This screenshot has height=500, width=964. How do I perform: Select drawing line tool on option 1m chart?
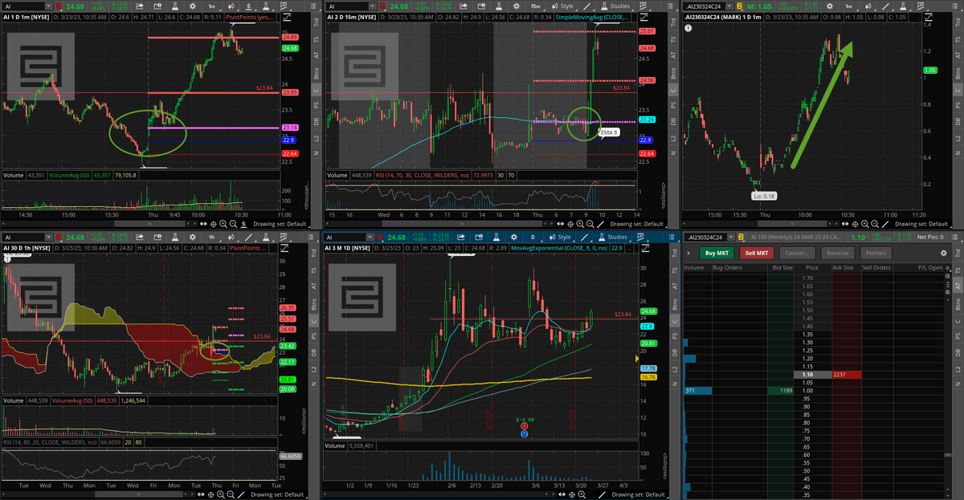885,6
